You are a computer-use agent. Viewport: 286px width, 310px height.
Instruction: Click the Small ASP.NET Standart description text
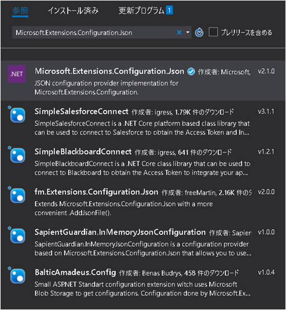(x=143, y=289)
